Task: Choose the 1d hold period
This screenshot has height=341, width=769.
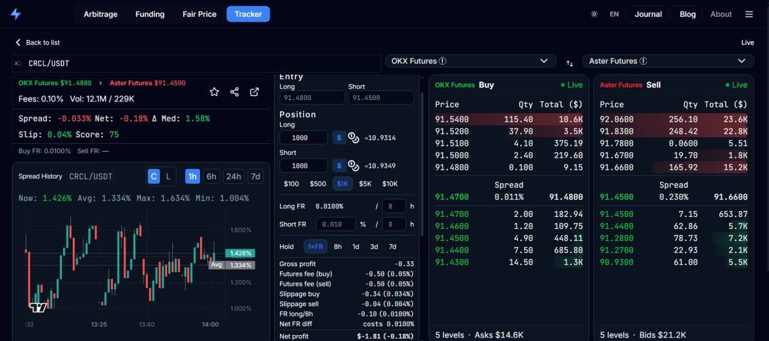Action: click(x=356, y=246)
